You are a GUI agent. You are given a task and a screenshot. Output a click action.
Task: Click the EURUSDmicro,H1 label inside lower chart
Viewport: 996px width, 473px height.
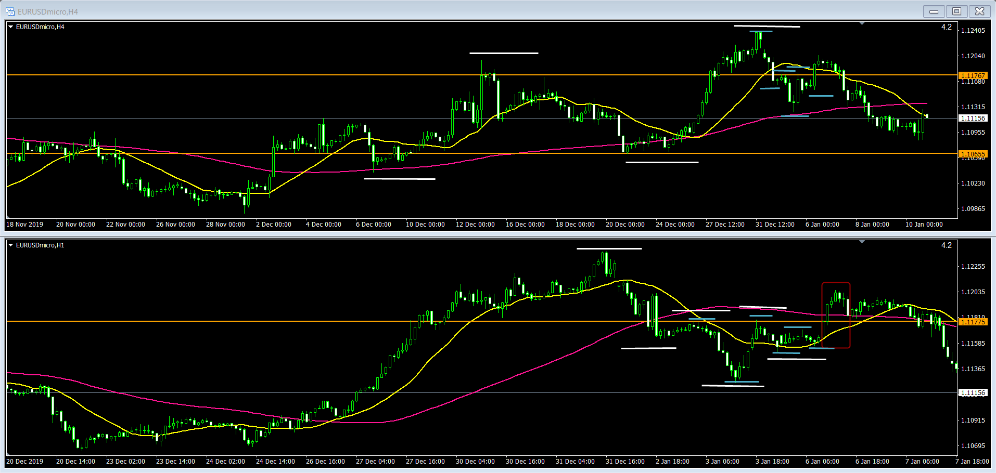point(40,245)
